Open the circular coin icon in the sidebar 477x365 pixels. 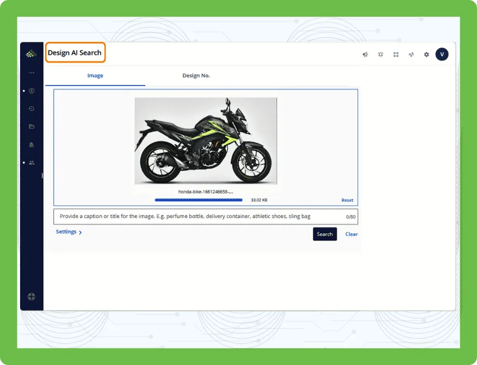(x=32, y=91)
